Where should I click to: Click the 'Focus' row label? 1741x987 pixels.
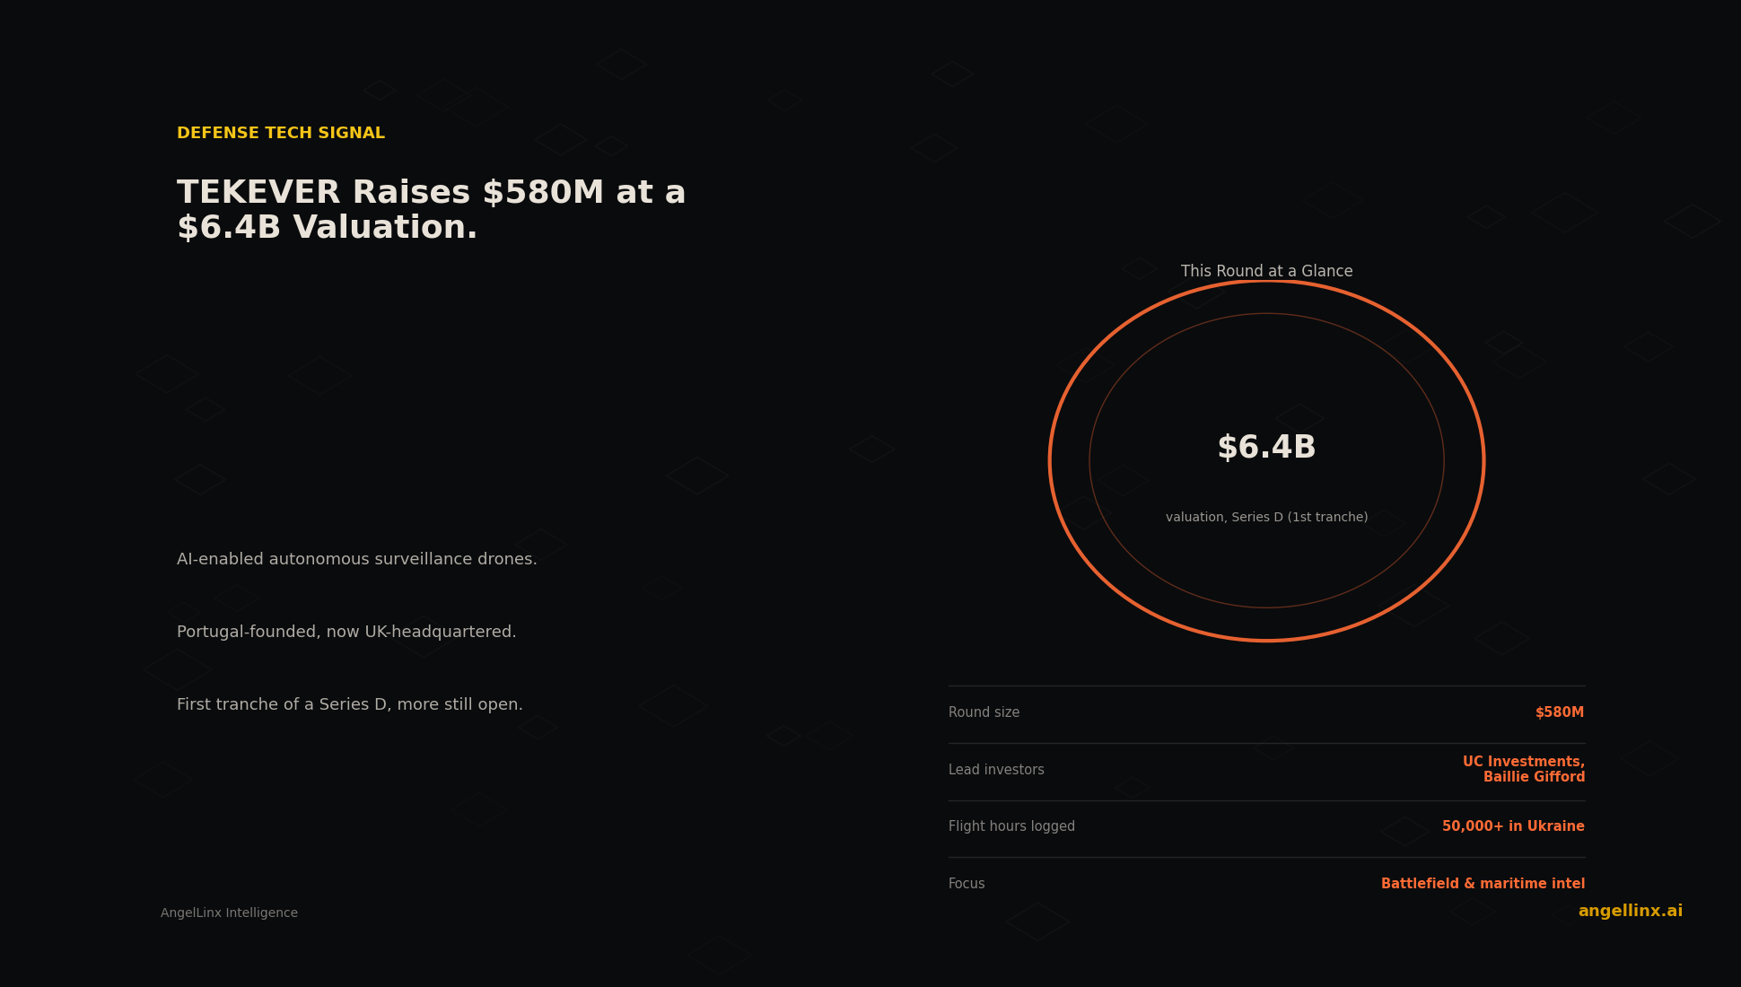coord(967,884)
